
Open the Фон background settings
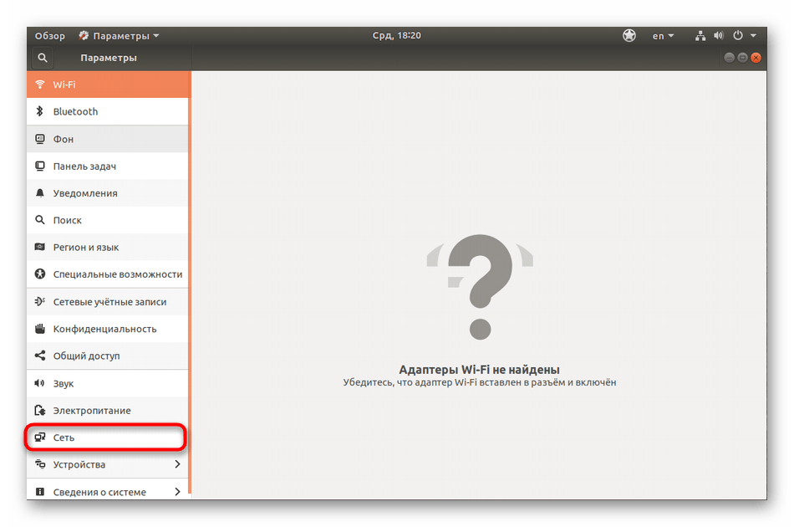[107, 138]
